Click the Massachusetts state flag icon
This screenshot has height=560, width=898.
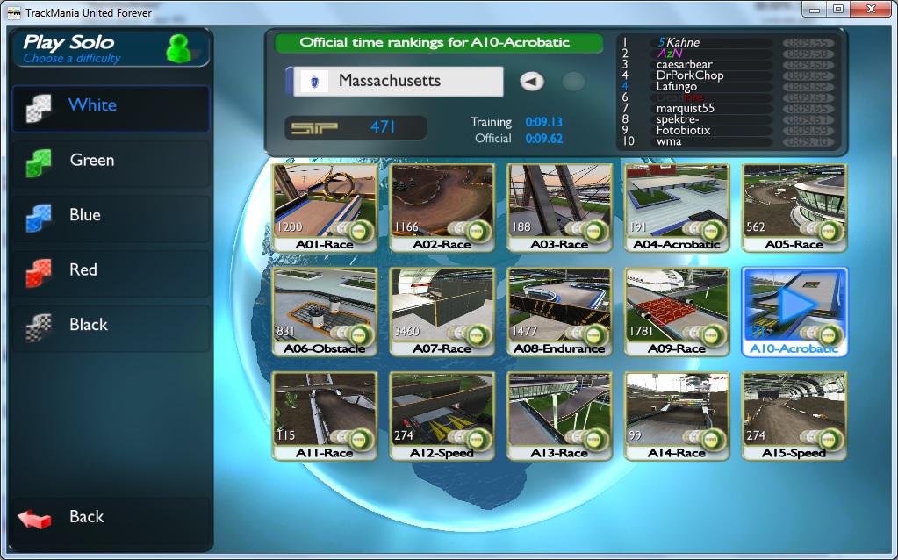pyautogui.click(x=313, y=82)
